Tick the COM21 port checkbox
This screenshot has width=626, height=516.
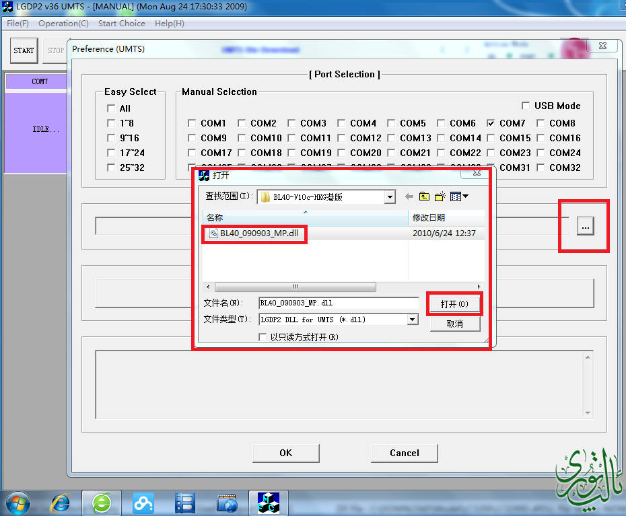[x=391, y=153]
